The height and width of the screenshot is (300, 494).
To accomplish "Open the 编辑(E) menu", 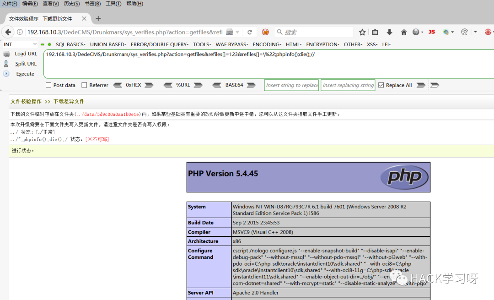I will point(30,4).
